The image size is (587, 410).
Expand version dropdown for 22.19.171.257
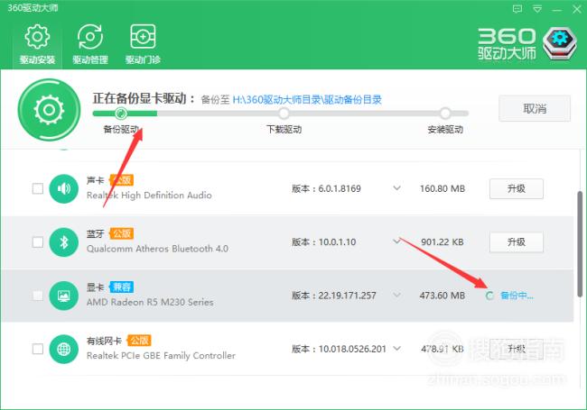[x=396, y=295]
